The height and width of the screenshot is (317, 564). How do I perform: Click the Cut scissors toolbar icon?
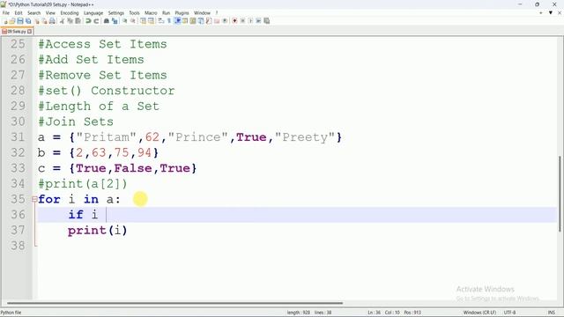62,21
